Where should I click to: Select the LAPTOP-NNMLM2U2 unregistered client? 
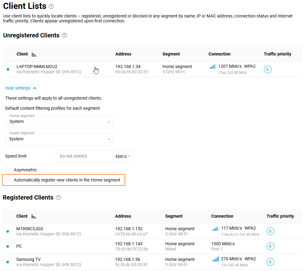tap(37, 67)
